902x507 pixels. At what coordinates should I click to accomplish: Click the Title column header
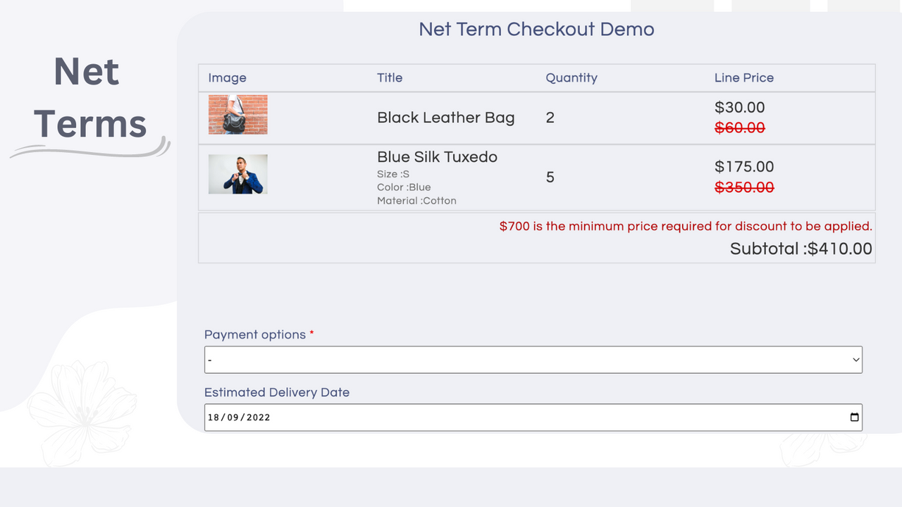[x=390, y=77]
